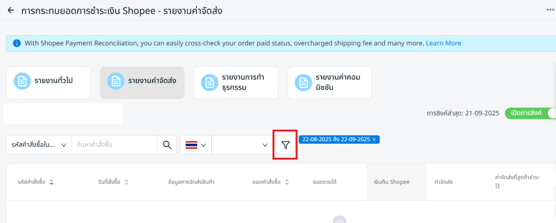The image size is (556, 223).
Task: Expand the empty dropdown beside the flag
Action: 242,145
